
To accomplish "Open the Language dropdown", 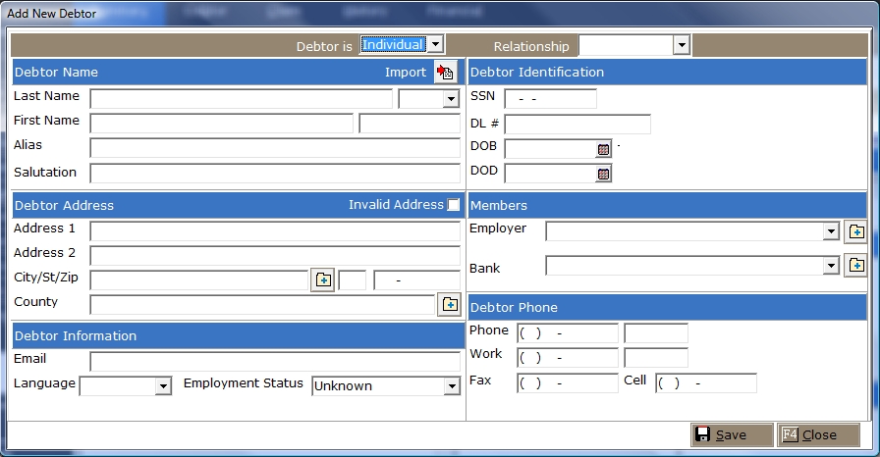I will pyautogui.click(x=163, y=386).
